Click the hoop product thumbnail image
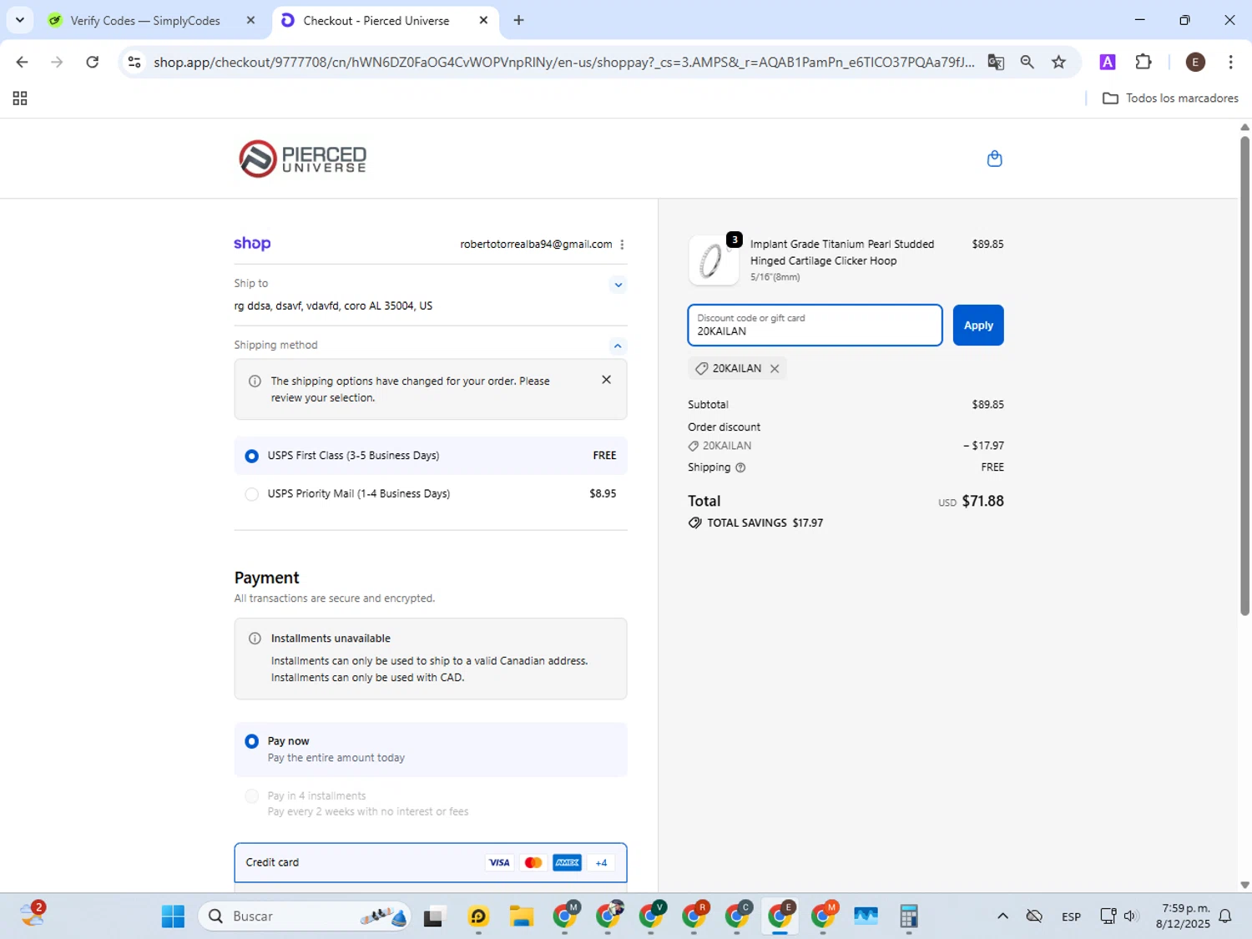 coord(713,260)
